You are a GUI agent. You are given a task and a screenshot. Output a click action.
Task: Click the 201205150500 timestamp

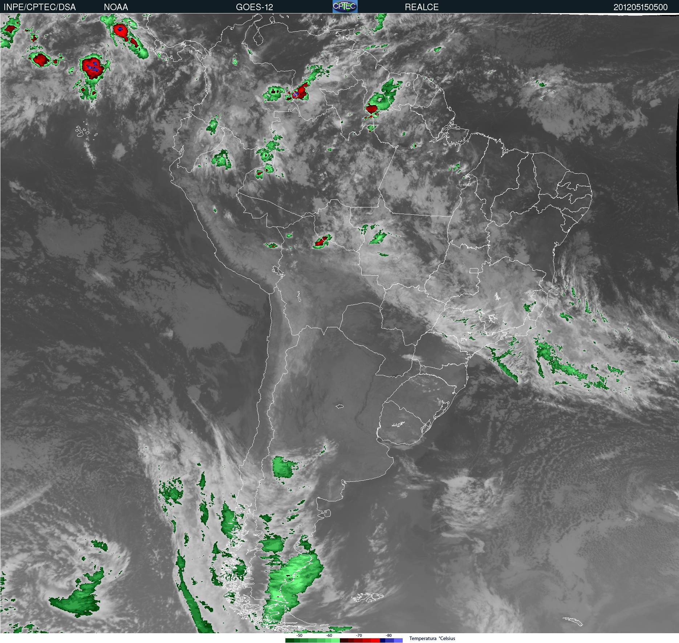pyautogui.click(x=641, y=7)
